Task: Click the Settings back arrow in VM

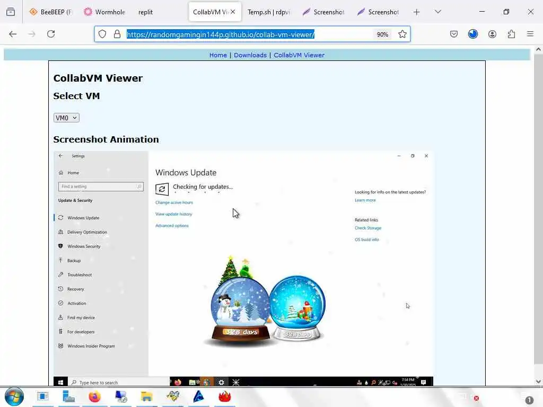Action: tap(61, 156)
